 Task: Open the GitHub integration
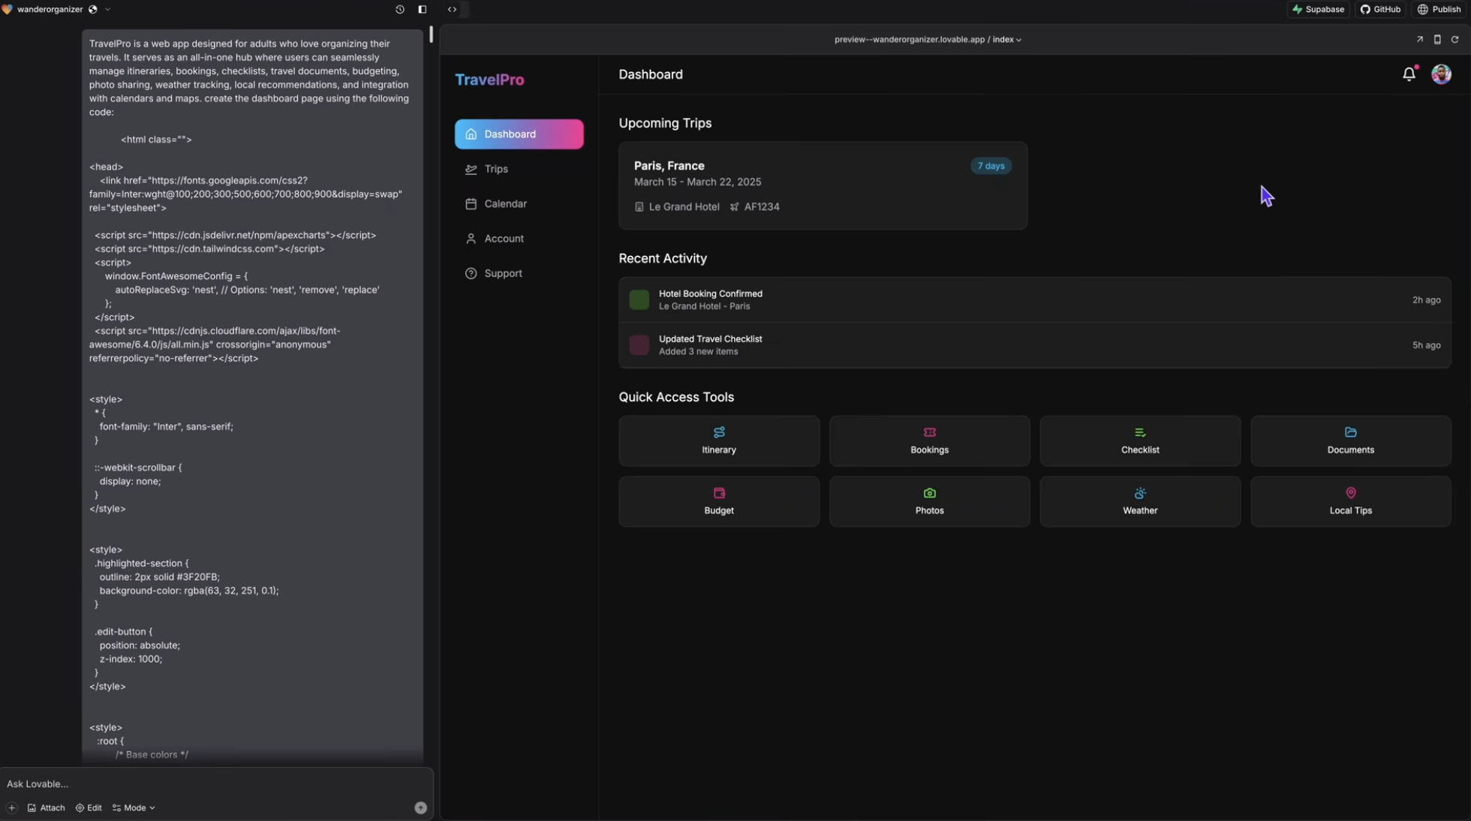tap(1380, 9)
